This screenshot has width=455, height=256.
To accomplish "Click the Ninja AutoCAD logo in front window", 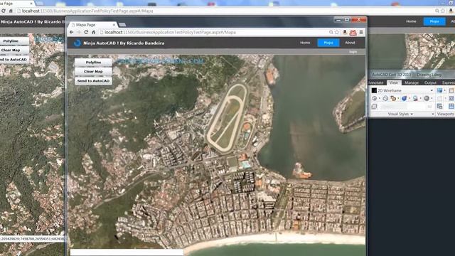I will coord(77,43).
